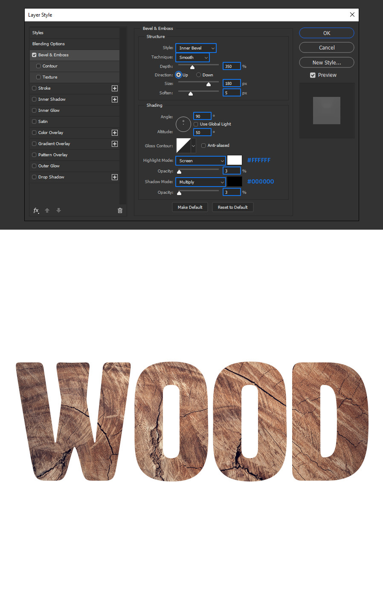Image resolution: width=383 pixels, height=613 pixels.
Task: Click the Depth slider handle
Action: pyautogui.click(x=192, y=67)
